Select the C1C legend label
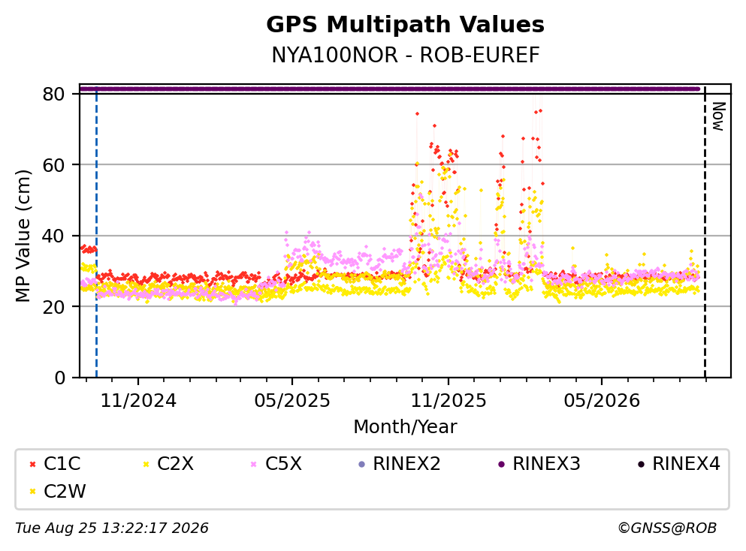Screen dimensions: 746x551 (62, 463)
